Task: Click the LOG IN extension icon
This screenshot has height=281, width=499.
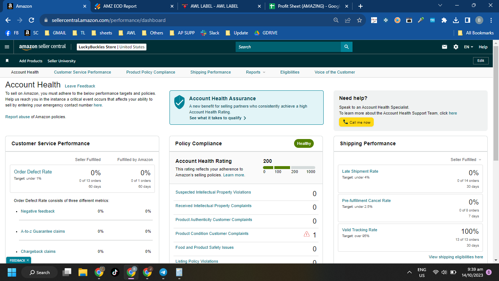Action: [x=374, y=20]
